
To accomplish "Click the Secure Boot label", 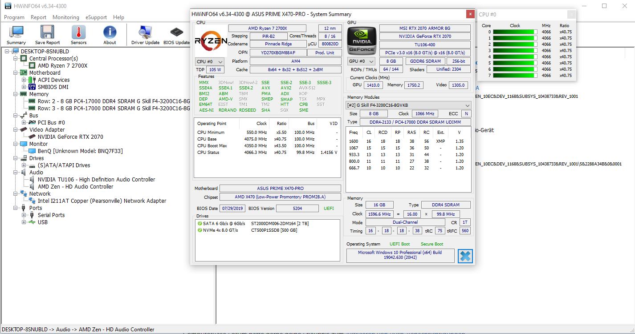I will [x=432, y=244].
